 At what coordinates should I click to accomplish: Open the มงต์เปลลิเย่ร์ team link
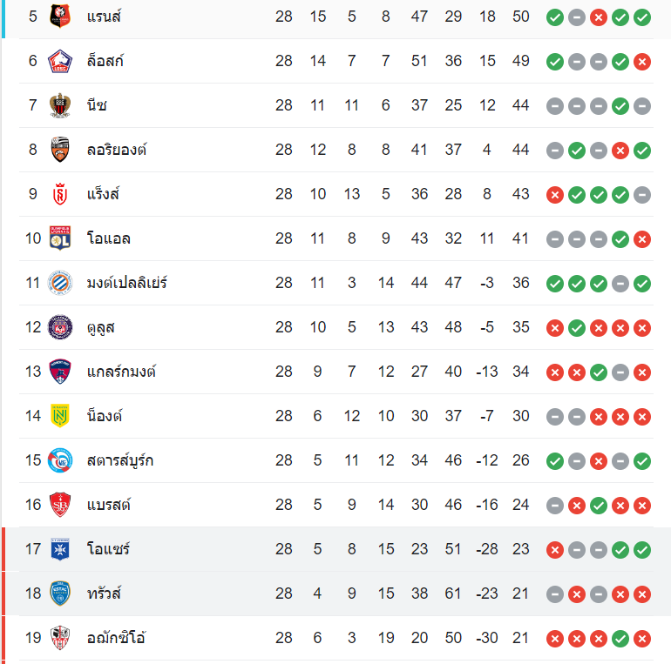(126, 283)
